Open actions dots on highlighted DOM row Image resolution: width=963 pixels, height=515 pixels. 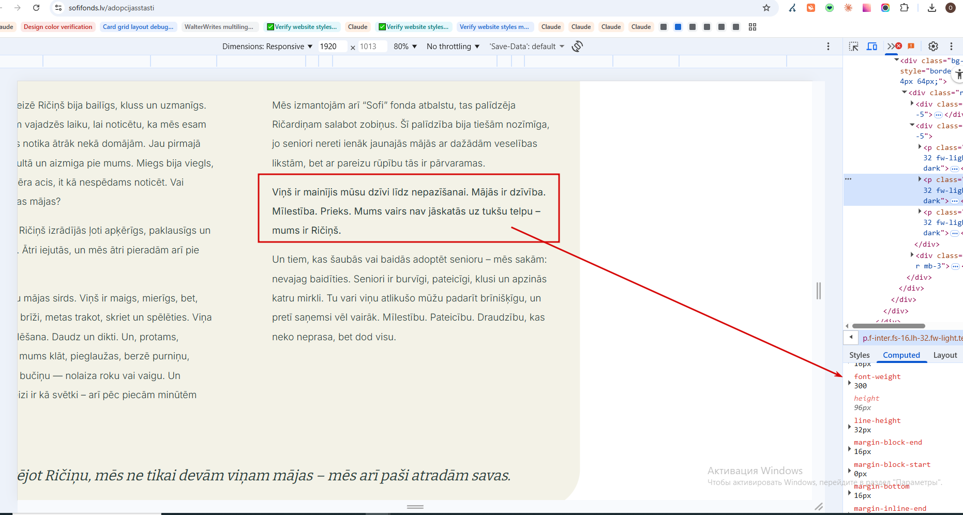point(848,179)
